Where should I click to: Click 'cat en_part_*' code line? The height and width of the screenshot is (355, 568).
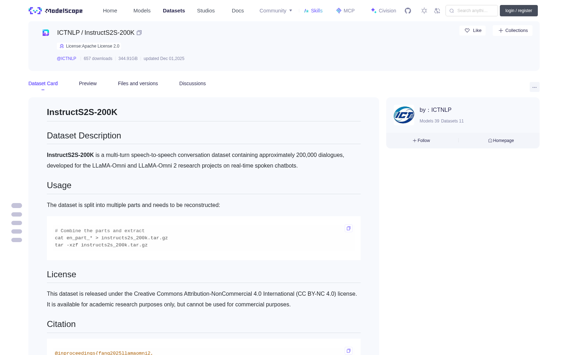click(x=111, y=238)
